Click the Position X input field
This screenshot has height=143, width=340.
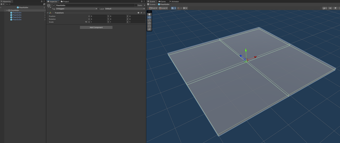[x=98, y=16]
